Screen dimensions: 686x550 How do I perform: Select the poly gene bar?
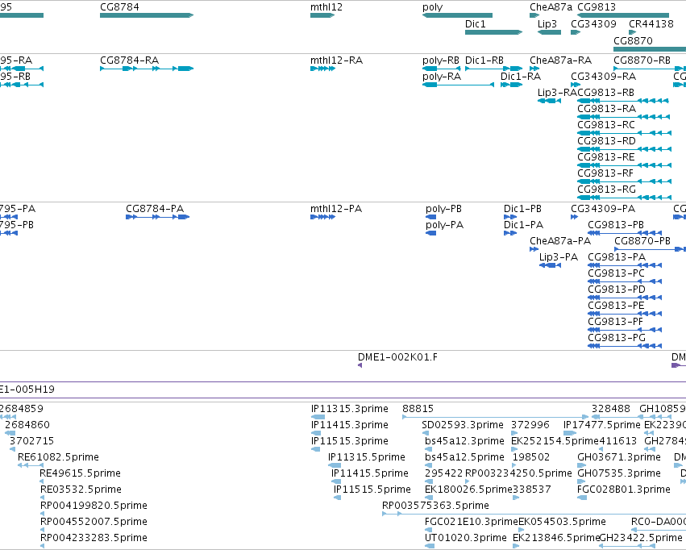click(457, 15)
